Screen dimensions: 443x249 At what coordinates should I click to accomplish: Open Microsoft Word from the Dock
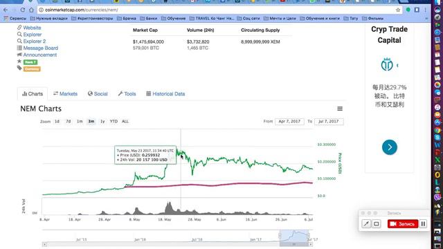(x=437, y=145)
